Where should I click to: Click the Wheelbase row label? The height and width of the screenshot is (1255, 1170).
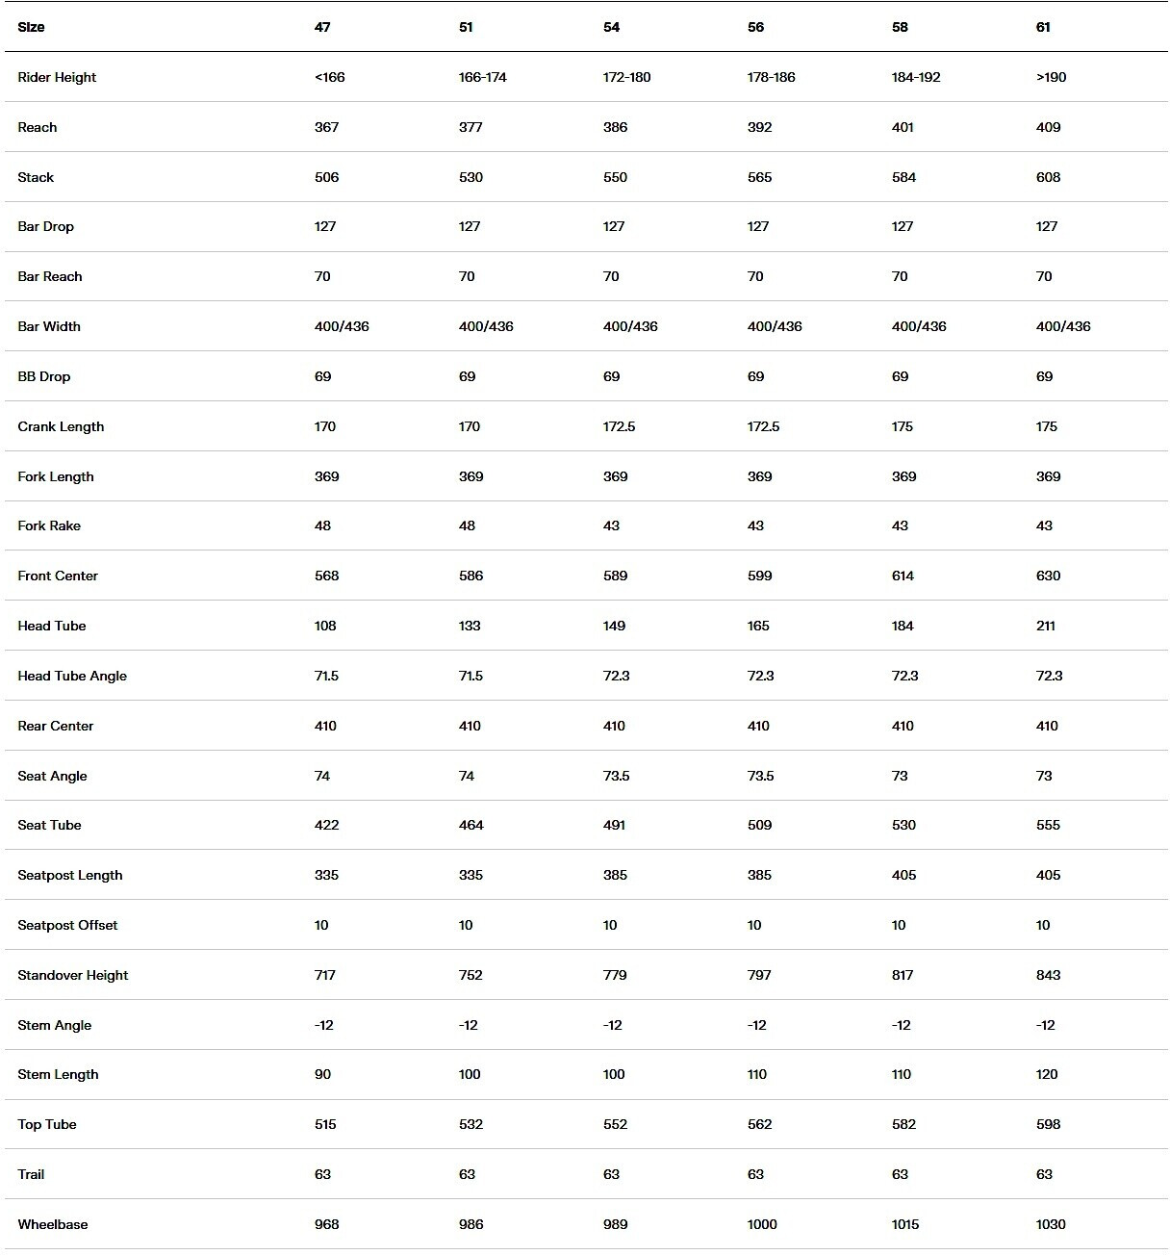(53, 1224)
